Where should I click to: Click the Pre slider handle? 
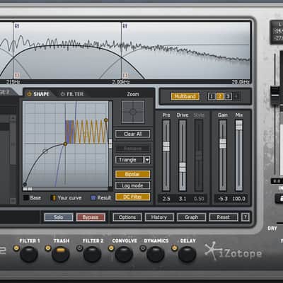click(166, 146)
